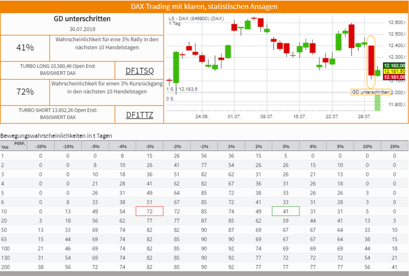Click the 20% column header
This screenshot has width=409, height=276.
point(395,146)
